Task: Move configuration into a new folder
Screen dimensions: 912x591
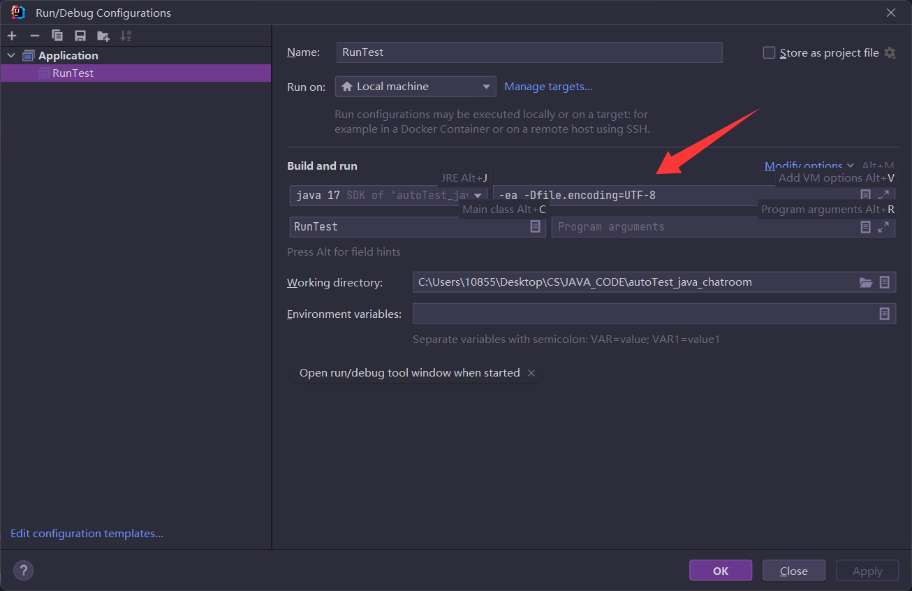Action: click(x=103, y=36)
